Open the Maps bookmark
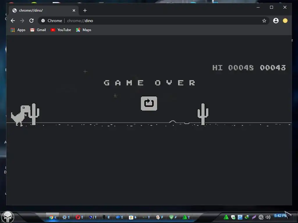Image resolution: width=298 pixels, height=223 pixels. tap(84, 30)
